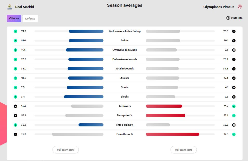Switch to the Offense tab

click(x=14, y=18)
